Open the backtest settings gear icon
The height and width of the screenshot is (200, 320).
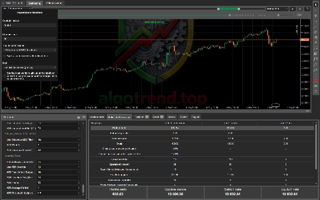point(5,9)
